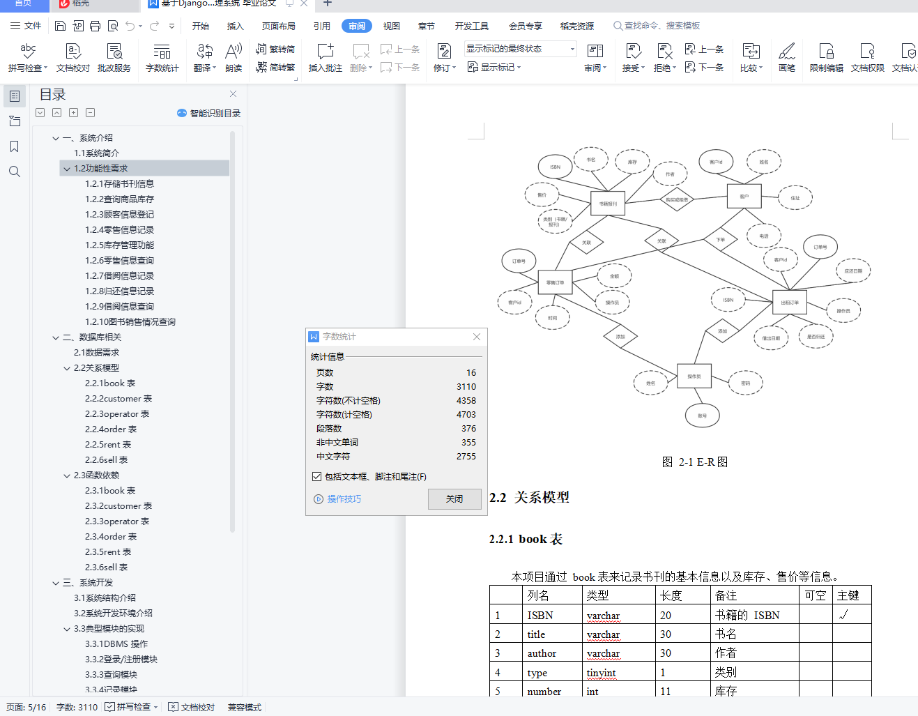Click the print icon in quick access toolbar
Screen dimensions: 918x716
click(95, 26)
